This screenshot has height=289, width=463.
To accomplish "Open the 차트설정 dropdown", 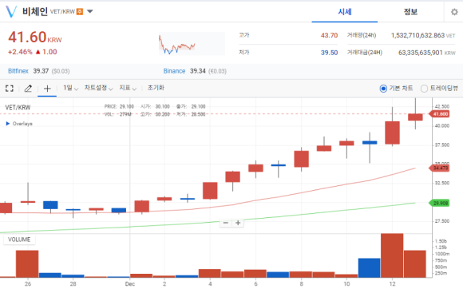I will (99, 88).
